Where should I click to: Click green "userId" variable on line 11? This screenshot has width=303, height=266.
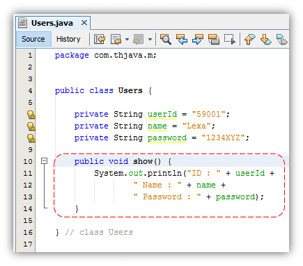(250, 173)
